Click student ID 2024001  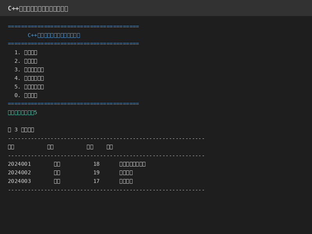pos(19,164)
